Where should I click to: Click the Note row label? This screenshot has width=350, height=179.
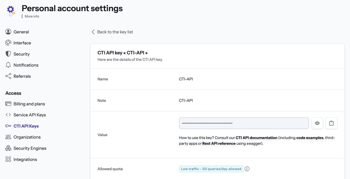(102, 100)
